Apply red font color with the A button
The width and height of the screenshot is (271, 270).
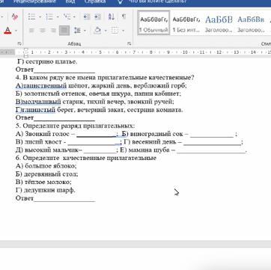pyautogui.click(x=8, y=31)
